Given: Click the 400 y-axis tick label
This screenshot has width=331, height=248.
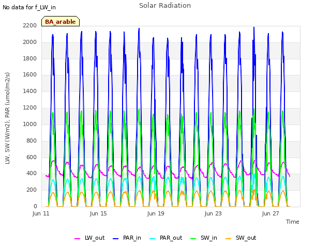Looking at the screenshot, I should click(x=32, y=174).
